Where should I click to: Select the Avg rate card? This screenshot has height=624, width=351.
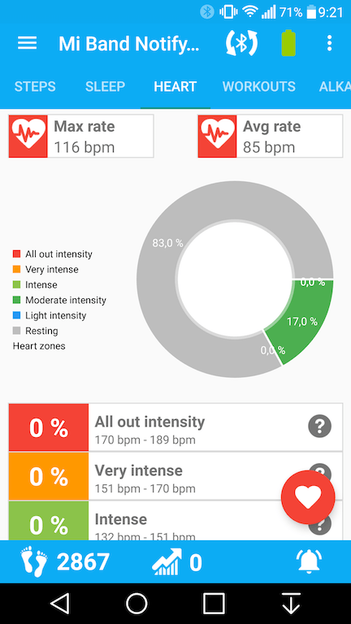point(271,136)
